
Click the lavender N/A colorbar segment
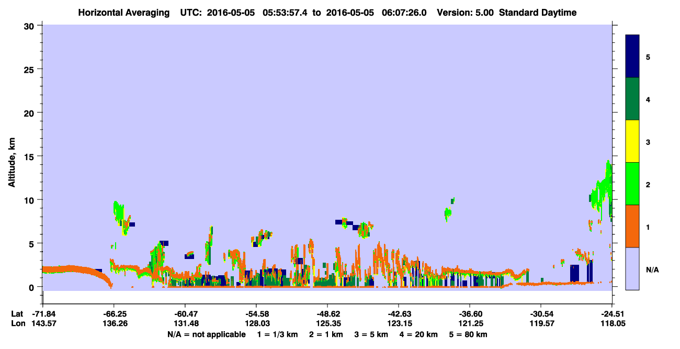pyautogui.click(x=632, y=268)
